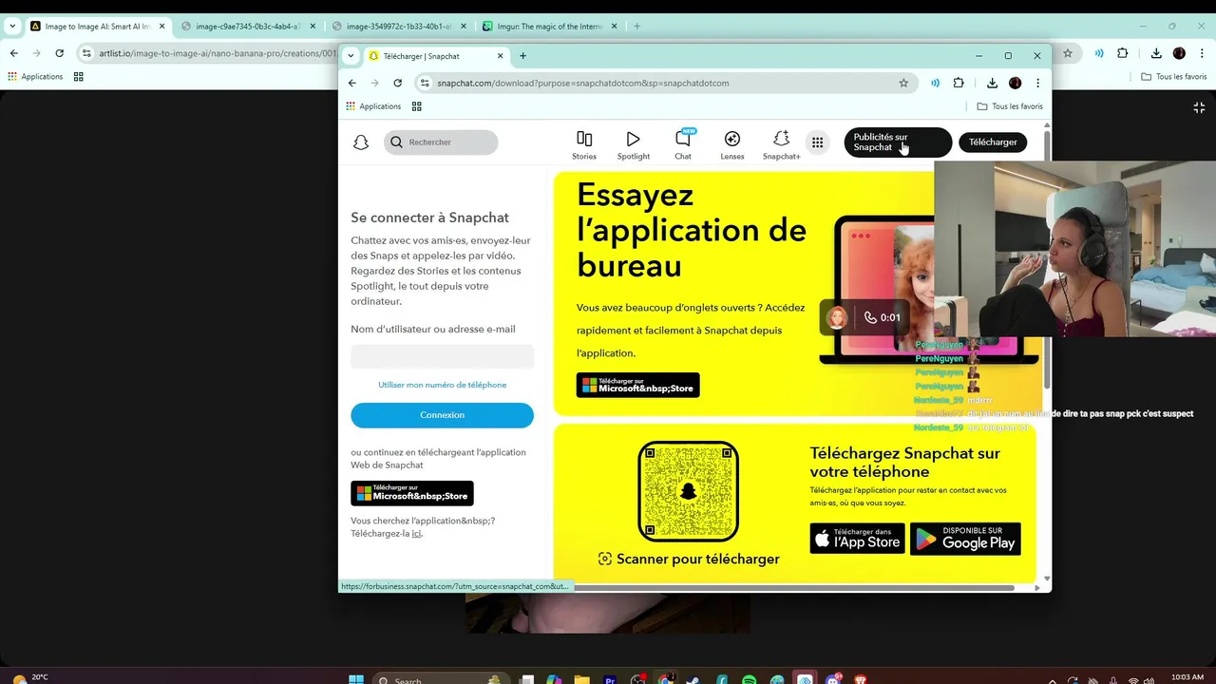
Task: Exit fullscreen view on the artlist page
Action: [1199, 107]
